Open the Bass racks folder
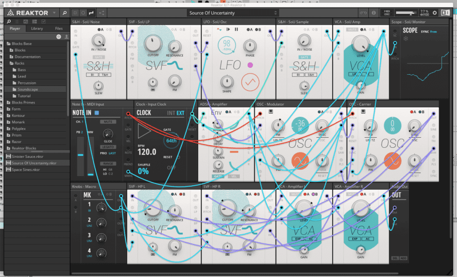 [35, 69]
